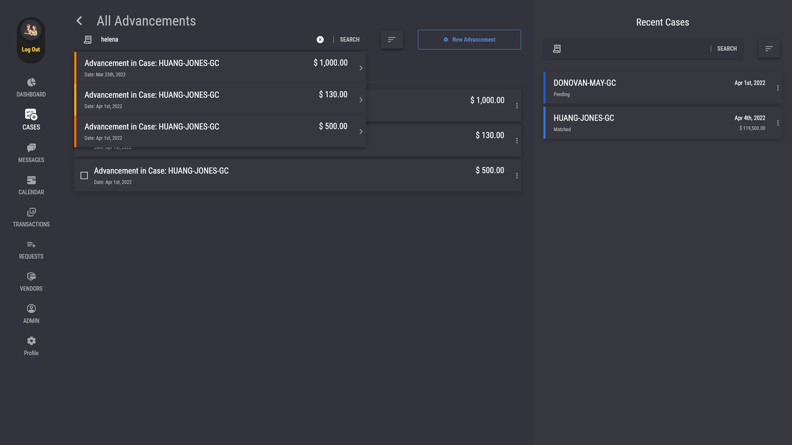Open options menu for the $1,000.00 advancement row

[516, 106]
